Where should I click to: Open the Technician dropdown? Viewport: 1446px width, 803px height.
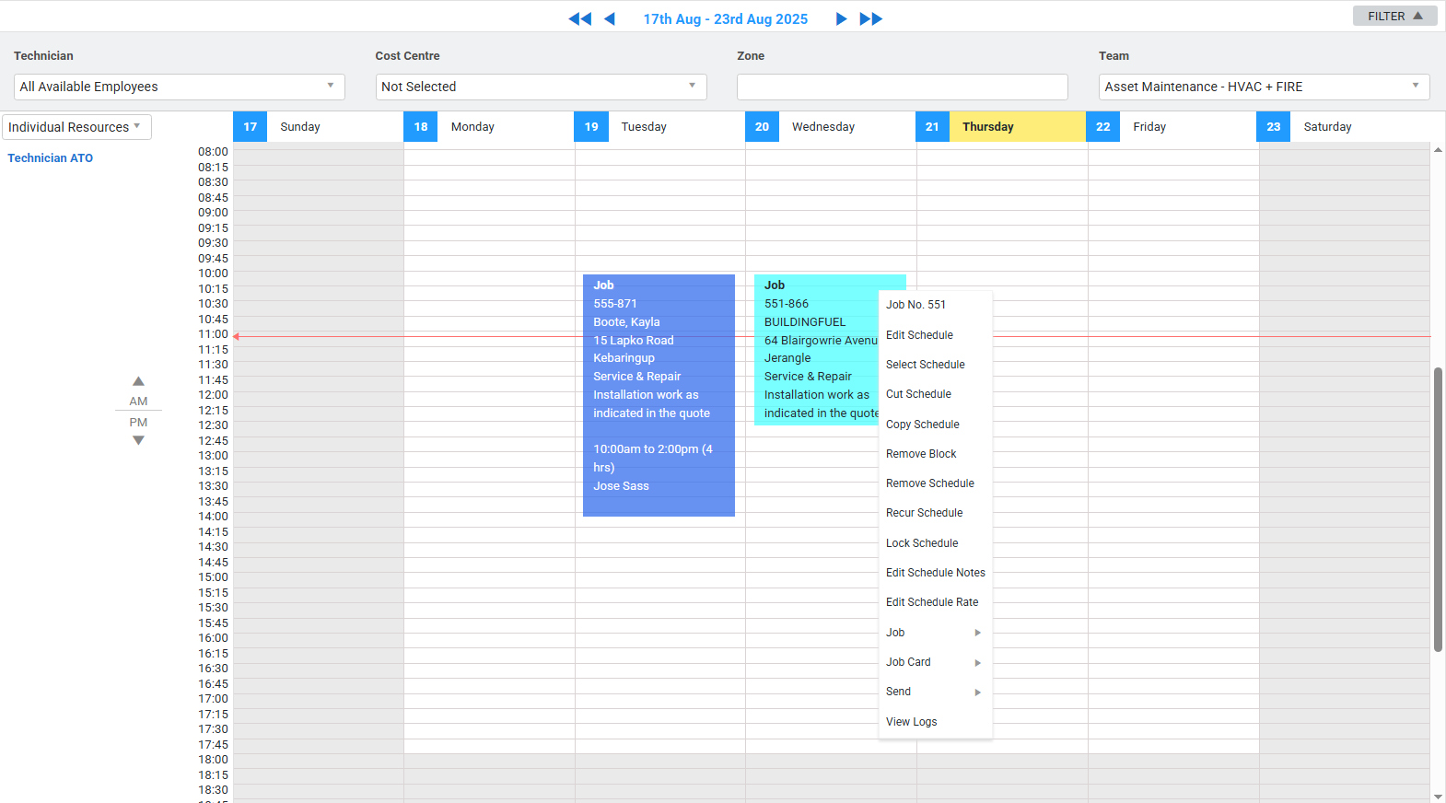pyautogui.click(x=179, y=87)
